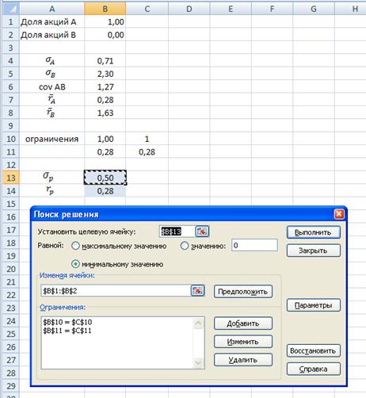The height and width of the screenshot is (398, 366).
Task: Click Удалить to remove constraint
Action: (x=243, y=360)
